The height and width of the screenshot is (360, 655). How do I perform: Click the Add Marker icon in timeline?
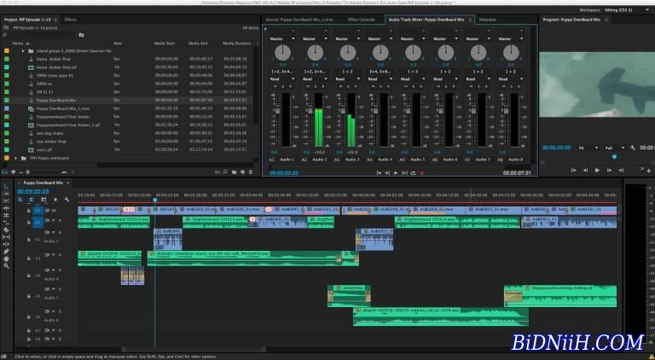click(55, 200)
